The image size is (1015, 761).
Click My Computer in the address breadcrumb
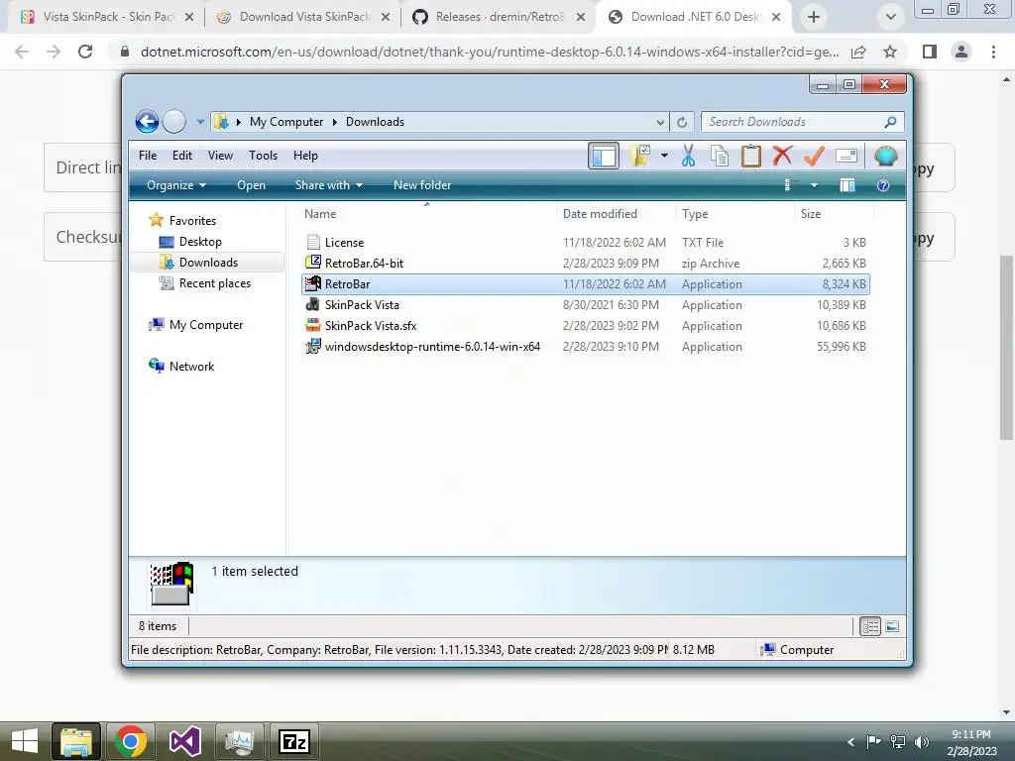(286, 122)
